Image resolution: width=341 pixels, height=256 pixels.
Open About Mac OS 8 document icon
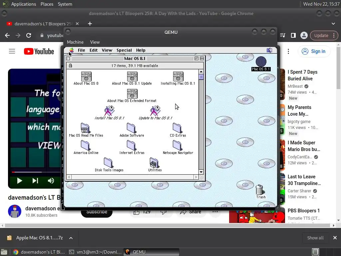point(86,76)
